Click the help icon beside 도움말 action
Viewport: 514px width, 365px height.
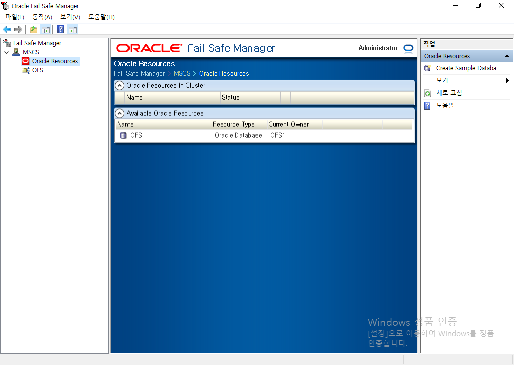point(427,106)
